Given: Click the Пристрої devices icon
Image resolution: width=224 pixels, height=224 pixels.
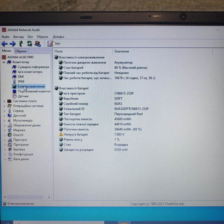Looking at the screenshot, I should click(10, 140).
